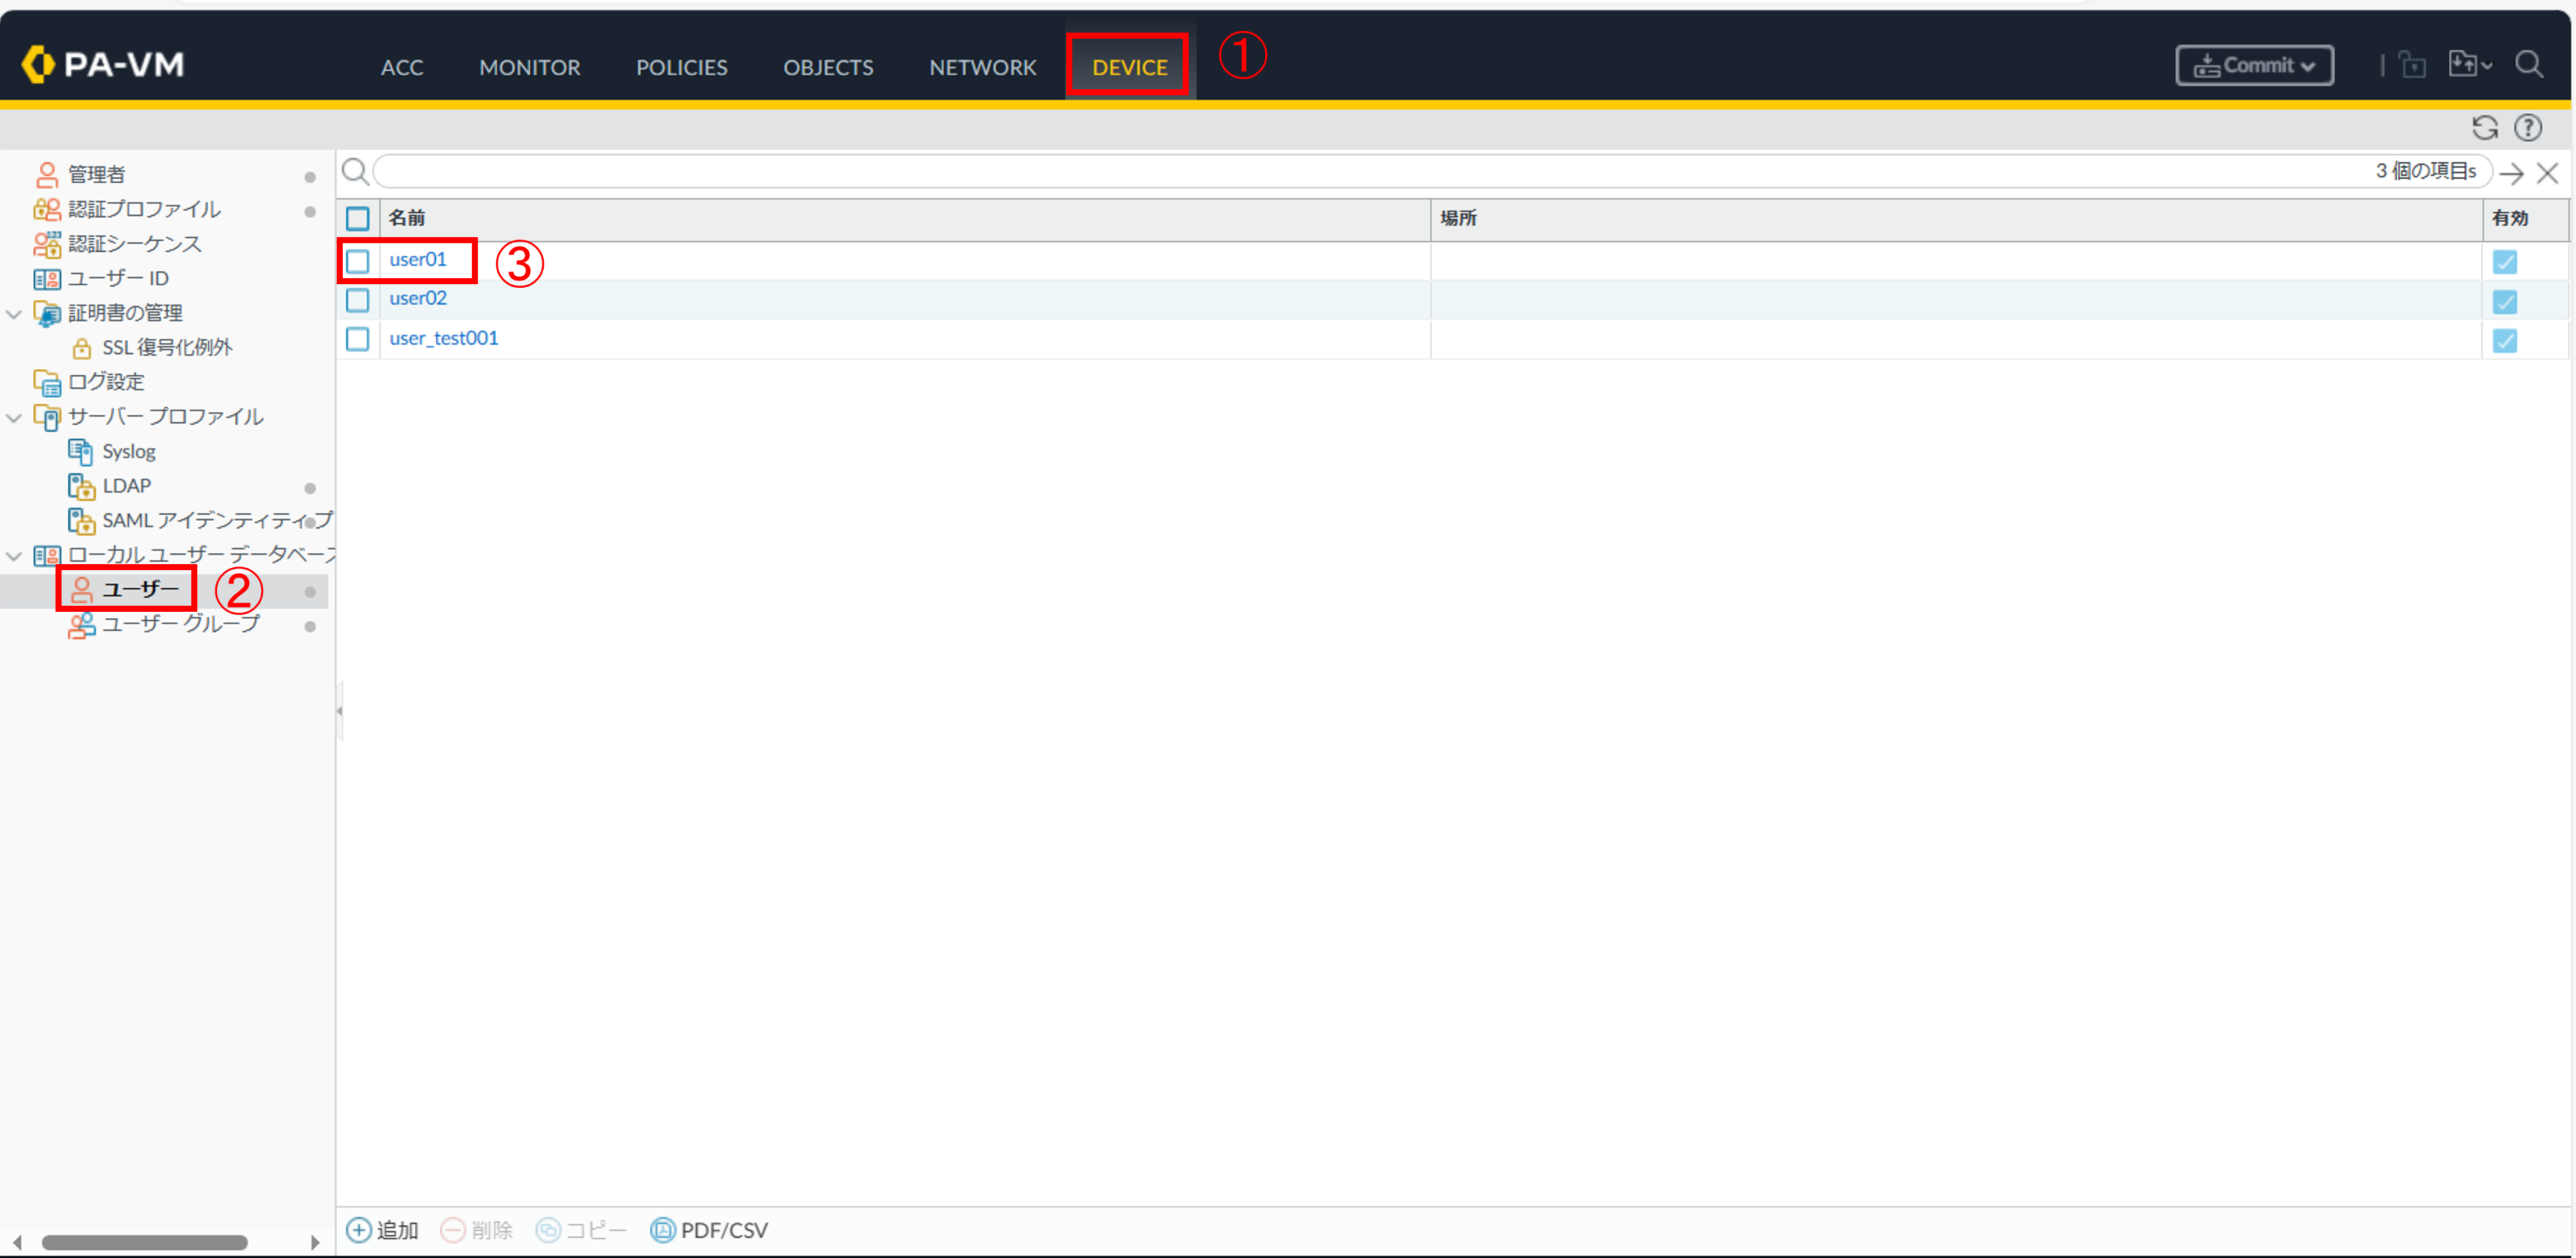Click the refresh icon in the top bar
Image resolution: width=2576 pixels, height=1258 pixels.
point(2484,128)
